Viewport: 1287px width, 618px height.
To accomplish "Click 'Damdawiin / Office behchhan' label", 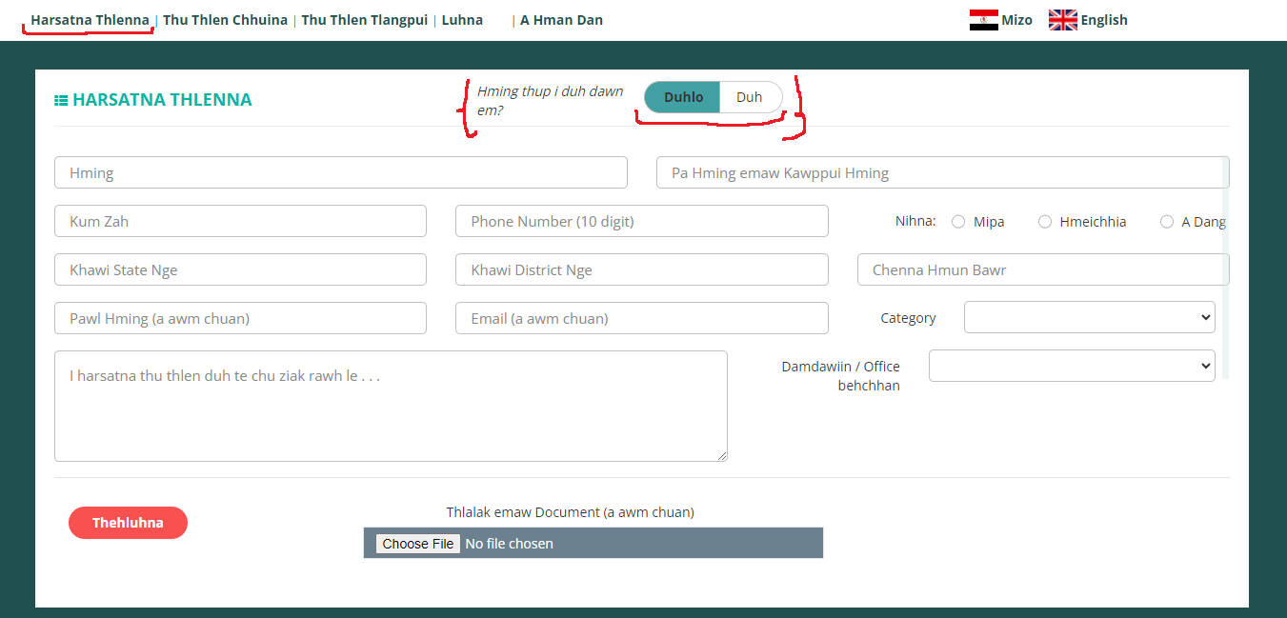I will (x=840, y=375).
